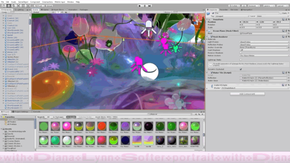Select the Hand tool in toolbar
Image resolution: width=290 pixels, height=163 pixels.
(4, 6)
